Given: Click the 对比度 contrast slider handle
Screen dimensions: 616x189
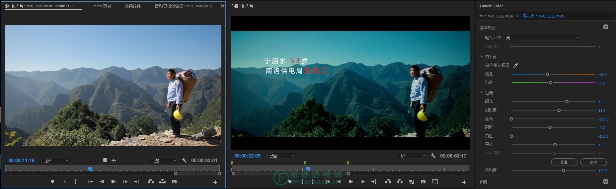Looking at the screenshot, I should [x=559, y=110].
